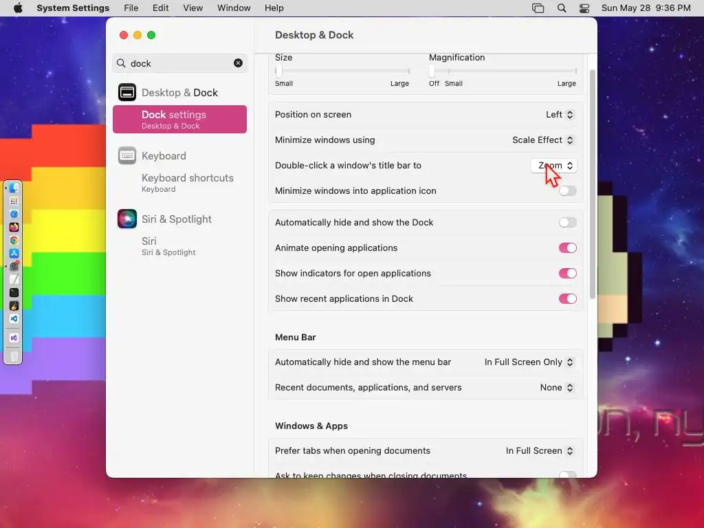
Task: Change menu bar auto-hide In Full Screen Only
Action: coord(529,362)
